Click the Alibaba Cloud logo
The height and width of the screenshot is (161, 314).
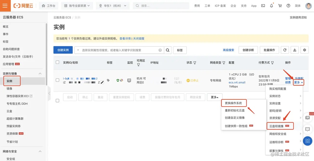[x=23, y=6]
